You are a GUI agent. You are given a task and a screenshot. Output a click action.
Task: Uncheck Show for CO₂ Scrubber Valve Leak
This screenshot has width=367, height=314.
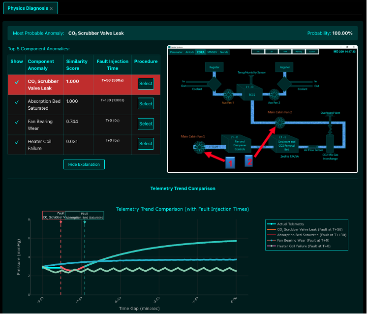17,83
